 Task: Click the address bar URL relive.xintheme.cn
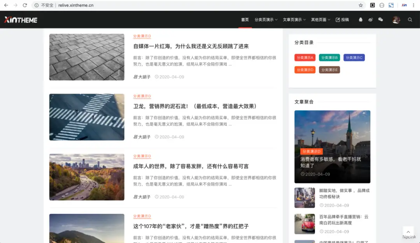pyautogui.click(x=76, y=5)
